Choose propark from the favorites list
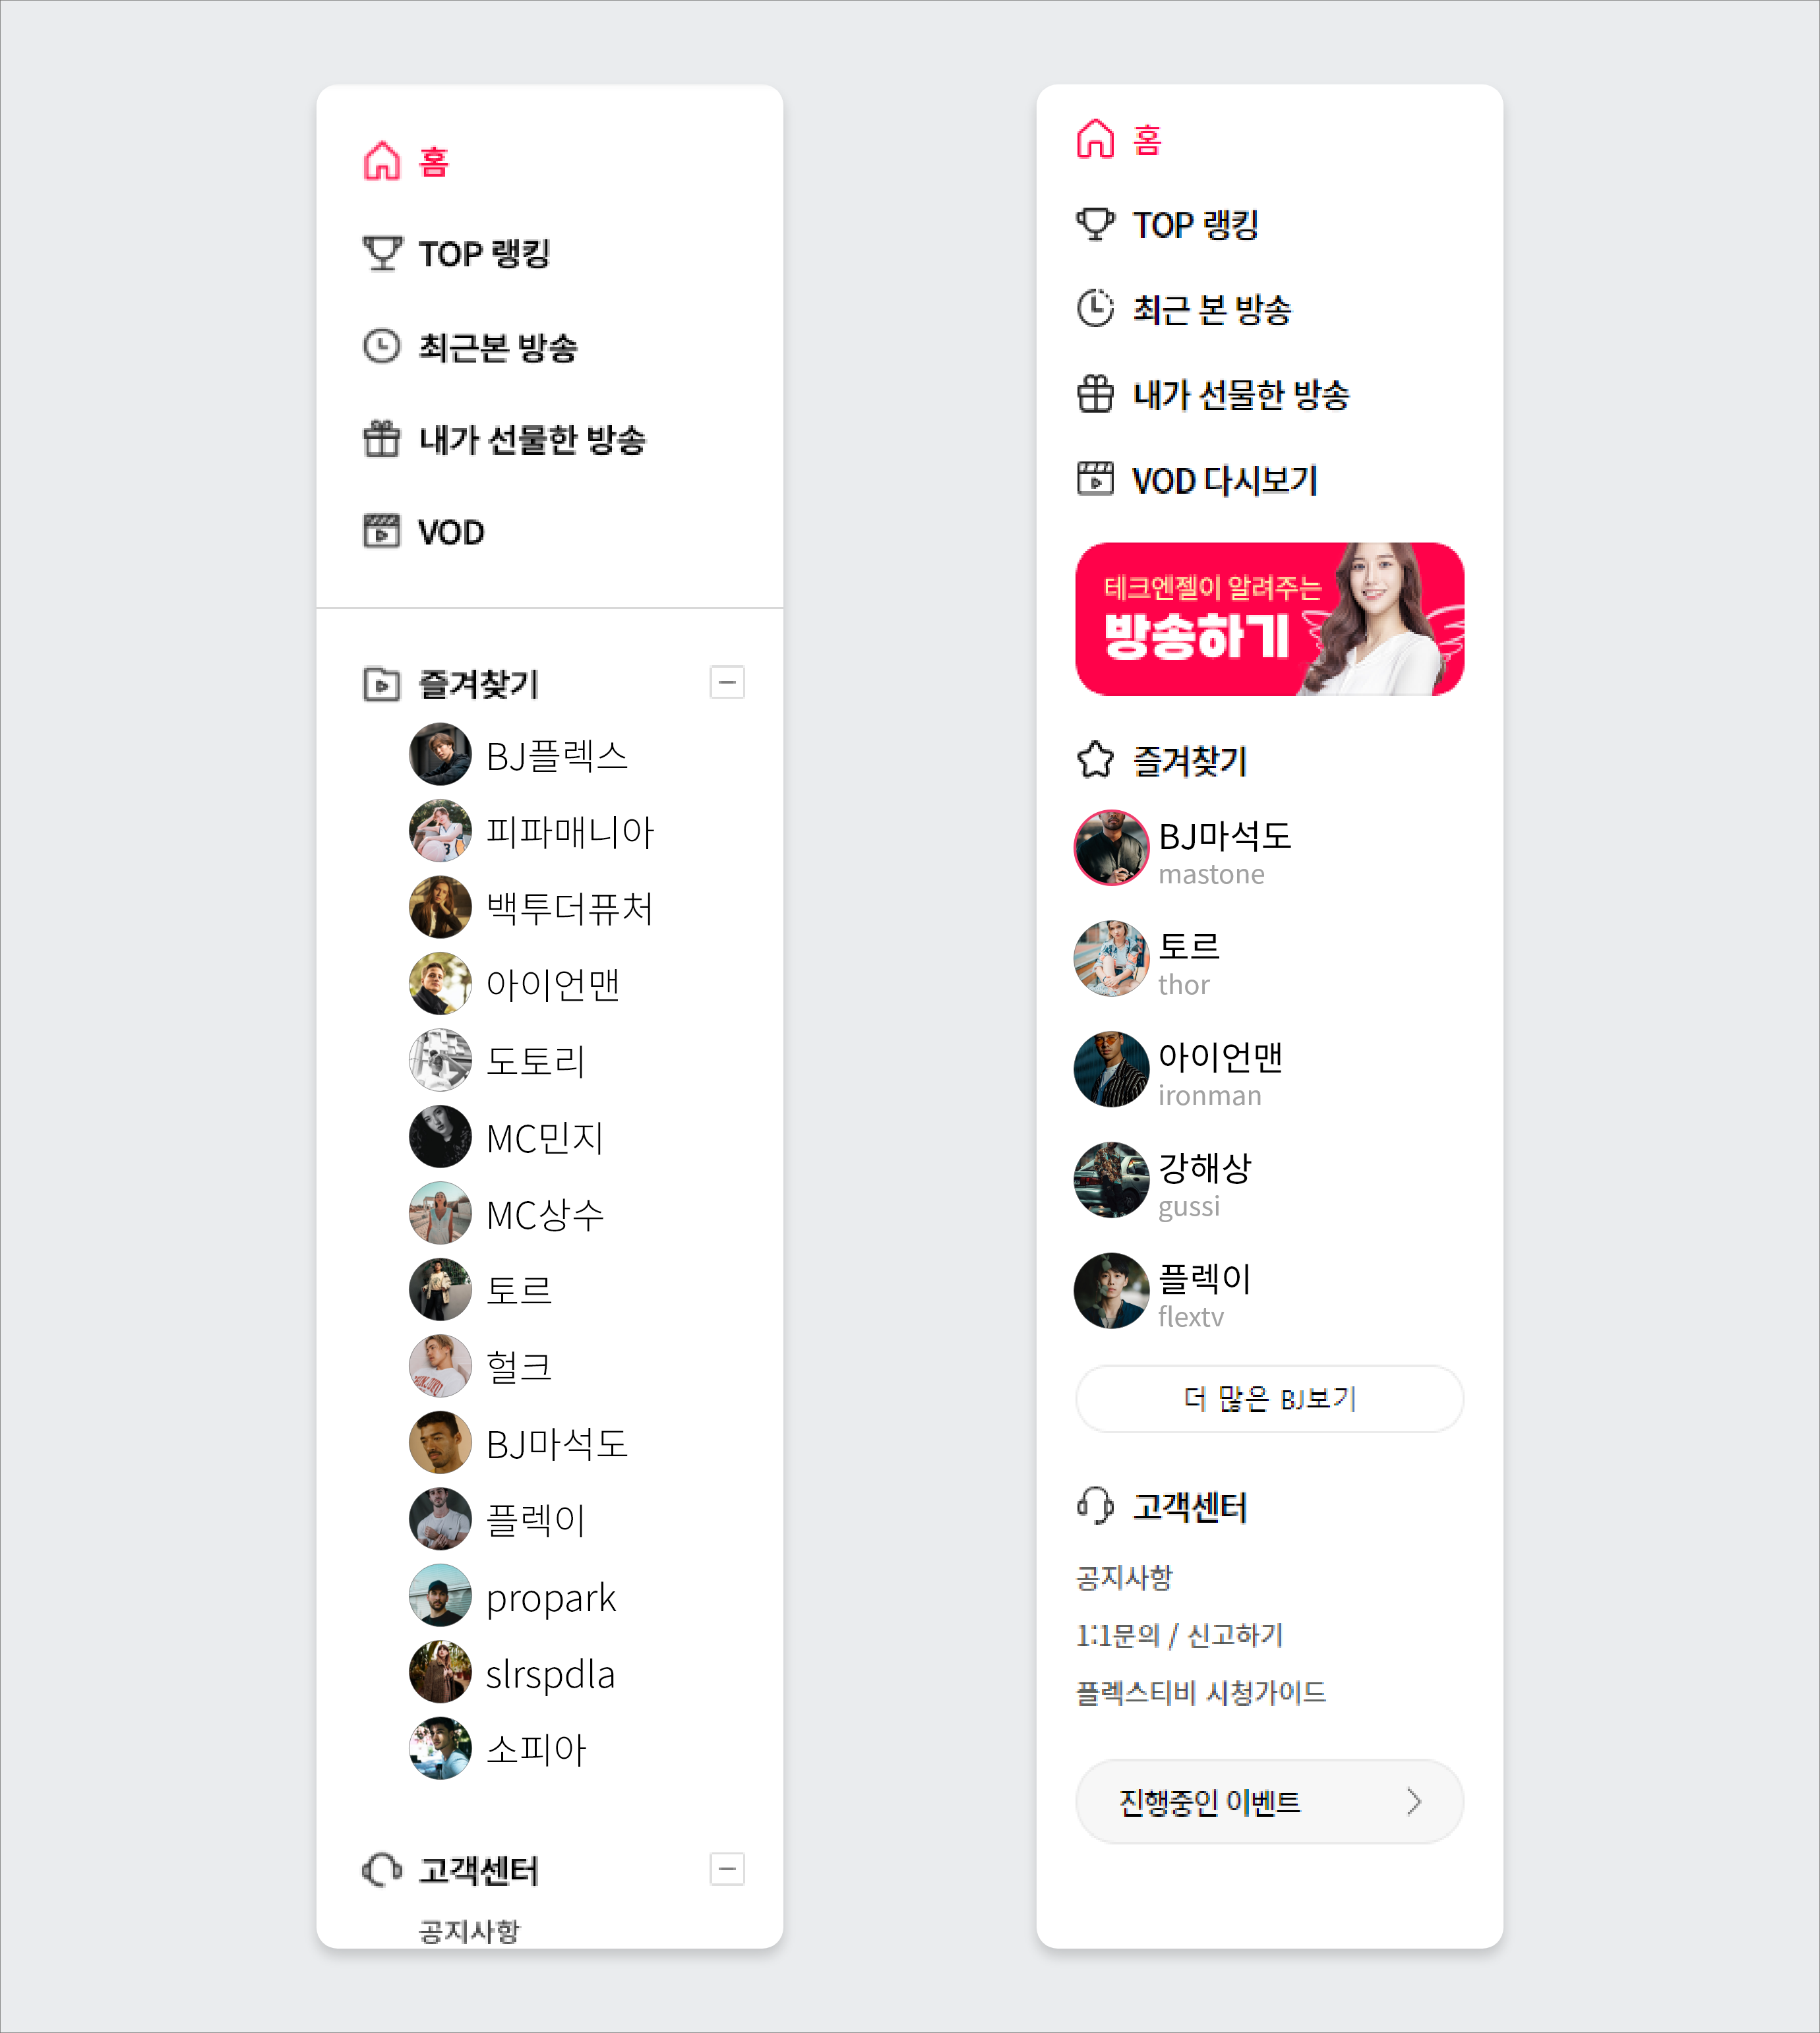1820x2033 pixels. pyautogui.click(x=513, y=1596)
